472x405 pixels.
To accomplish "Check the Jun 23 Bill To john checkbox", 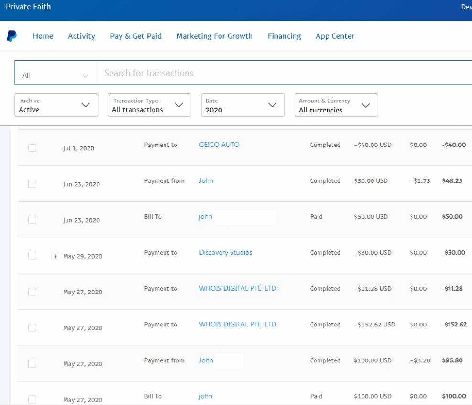I will (x=32, y=220).
